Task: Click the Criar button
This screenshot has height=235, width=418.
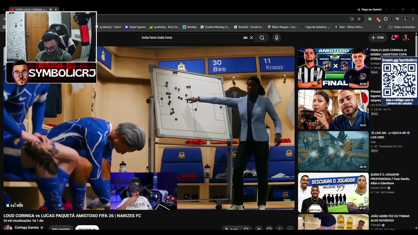Action: tap(378, 38)
